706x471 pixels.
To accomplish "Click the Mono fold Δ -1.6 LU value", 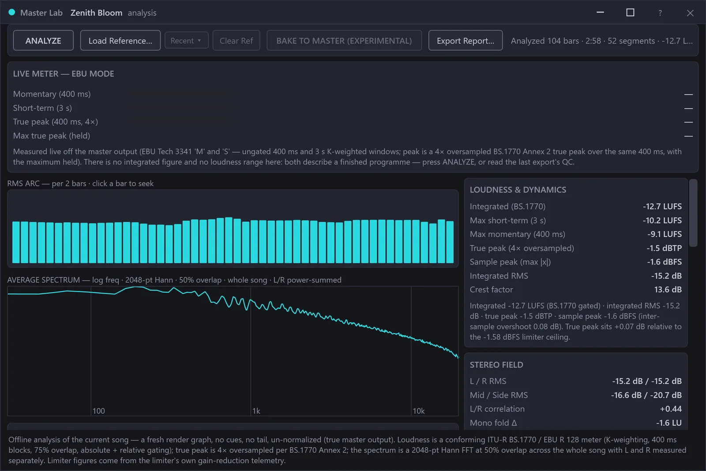I will (669, 423).
